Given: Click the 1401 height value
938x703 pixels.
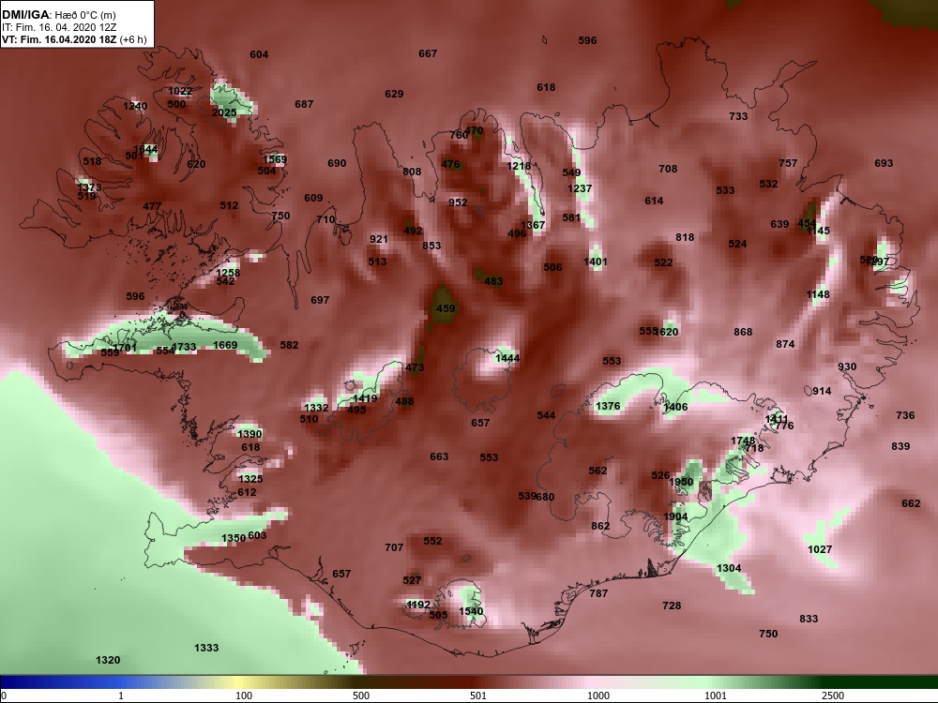Looking at the screenshot, I should tap(596, 262).
